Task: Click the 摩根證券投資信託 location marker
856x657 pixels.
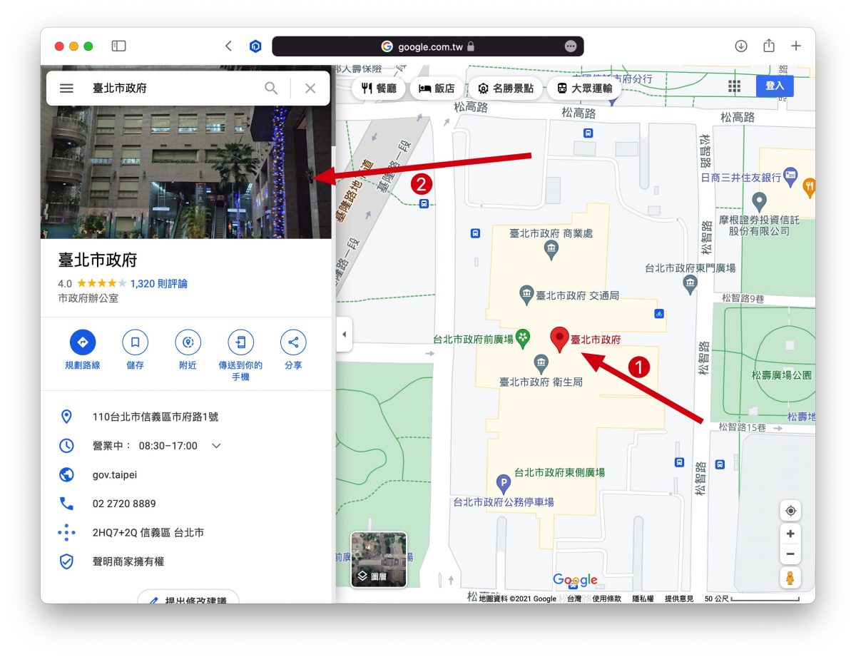Action: click(x=760, y=200)
